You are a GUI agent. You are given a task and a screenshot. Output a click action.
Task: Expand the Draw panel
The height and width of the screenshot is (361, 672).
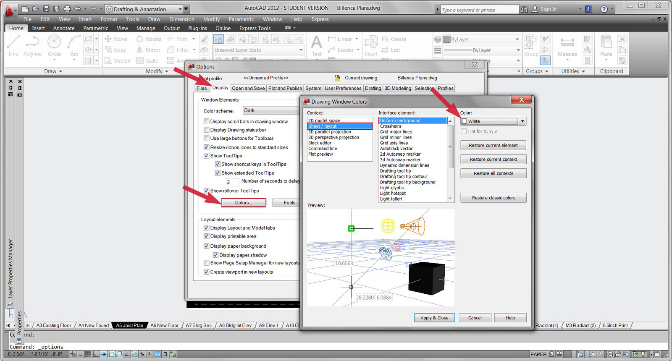coord(53,71)
